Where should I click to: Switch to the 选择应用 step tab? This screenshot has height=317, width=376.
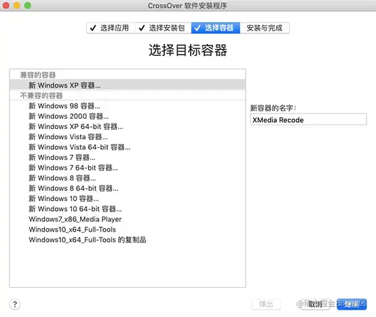[x=111, y=28]
